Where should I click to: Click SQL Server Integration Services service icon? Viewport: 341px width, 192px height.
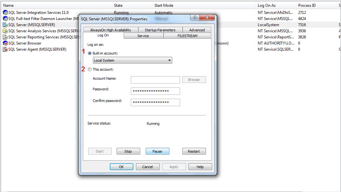point(5,13)
